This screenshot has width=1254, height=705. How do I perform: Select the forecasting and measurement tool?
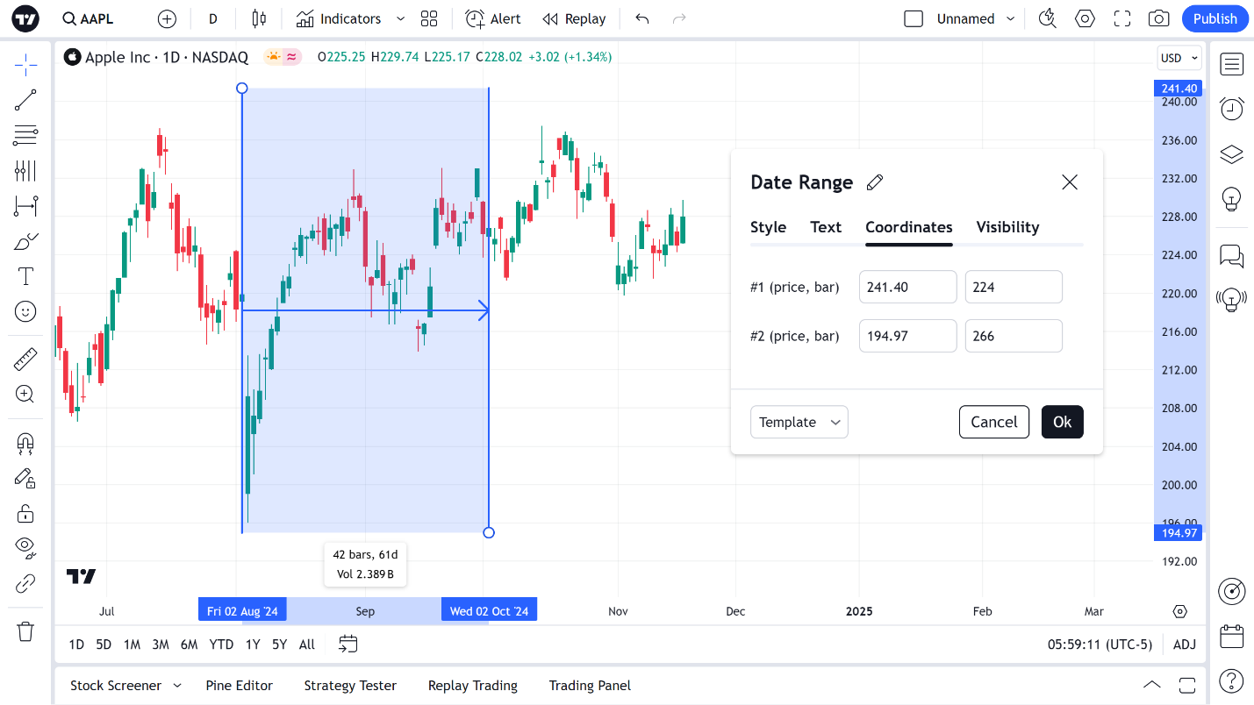26,206
